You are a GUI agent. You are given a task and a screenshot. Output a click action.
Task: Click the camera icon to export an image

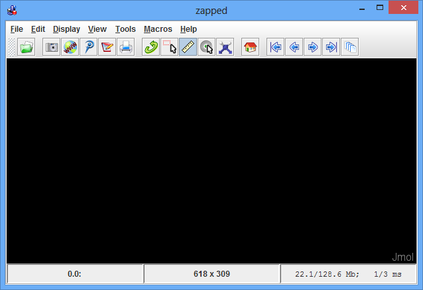[x=51, y=47]
